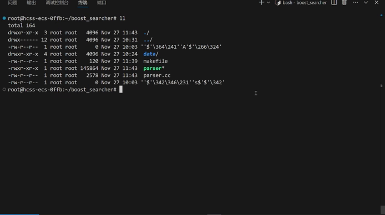Click the makefile entry in listing
385x215 pixels.
pos(155,61)
